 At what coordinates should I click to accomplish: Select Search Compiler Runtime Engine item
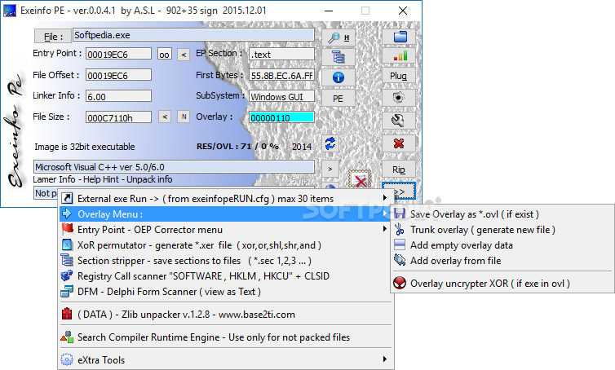tap(225, 337)
